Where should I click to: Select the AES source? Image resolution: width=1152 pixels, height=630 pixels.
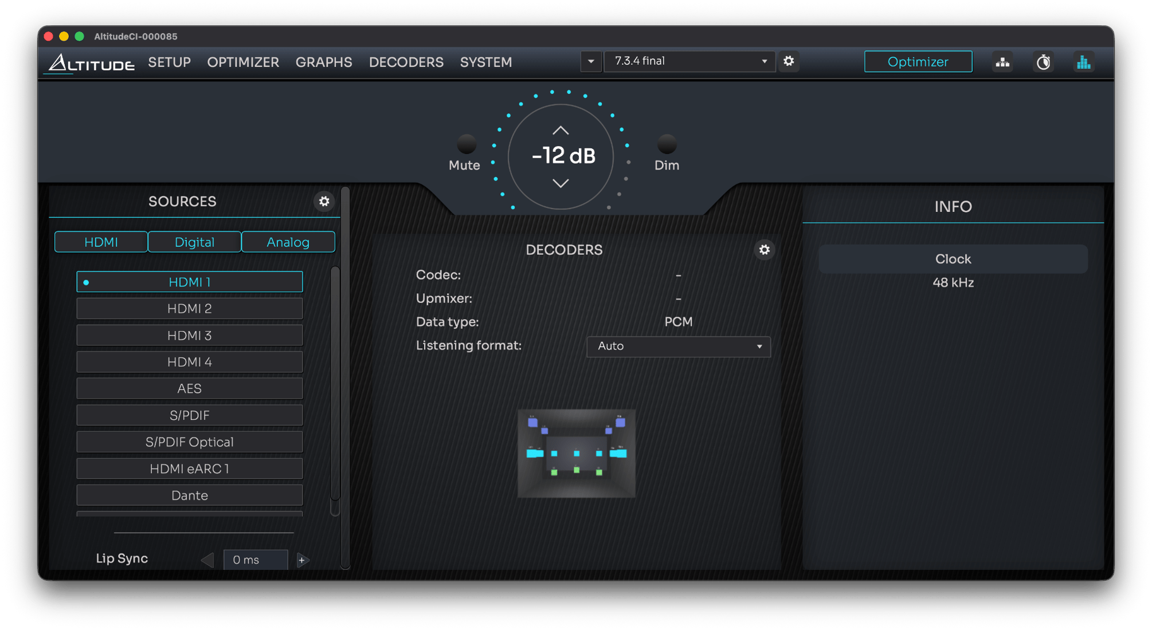[190, 388]
